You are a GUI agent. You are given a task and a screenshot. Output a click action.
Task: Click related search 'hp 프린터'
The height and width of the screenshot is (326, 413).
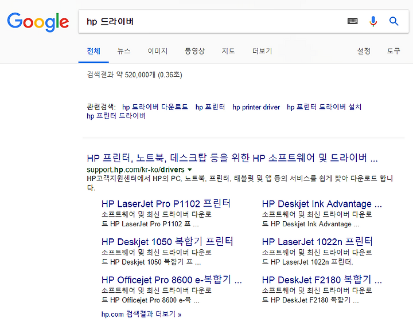(x=210, y=107)
